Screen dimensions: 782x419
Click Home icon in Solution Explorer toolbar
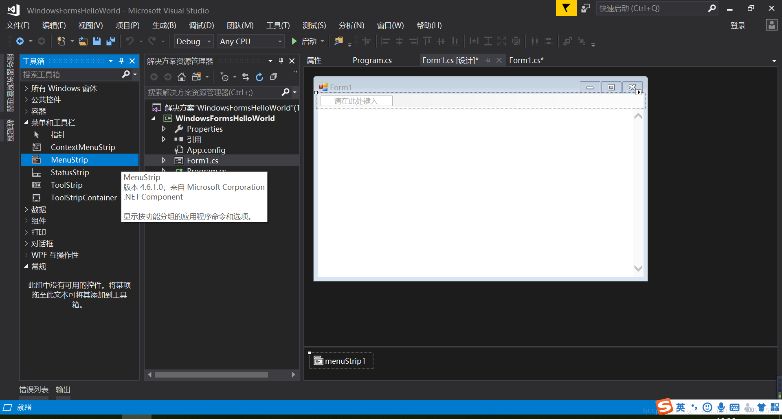point(182,77)
